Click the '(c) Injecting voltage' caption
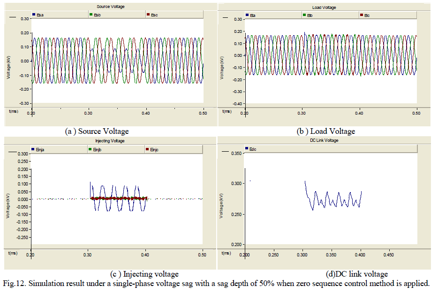The width and height of the screenshot is (438, 294). click(x=144, y=274)
